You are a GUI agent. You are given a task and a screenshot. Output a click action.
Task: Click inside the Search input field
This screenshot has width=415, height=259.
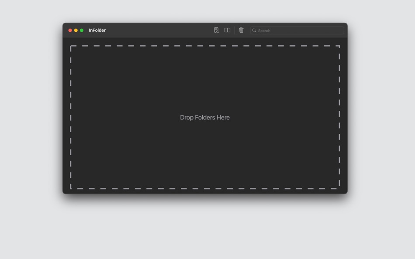(x=297, y=31)
